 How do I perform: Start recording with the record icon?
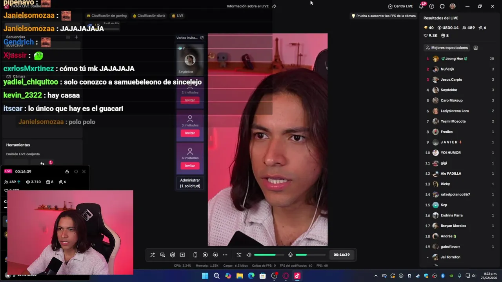205,255
